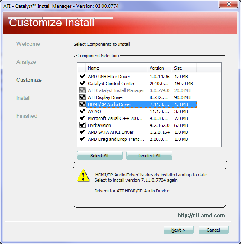Image resolution: width=241 pixels, height=244 pixels.
Task: Click the Deselect All button
Action: (x=149, y=156)
